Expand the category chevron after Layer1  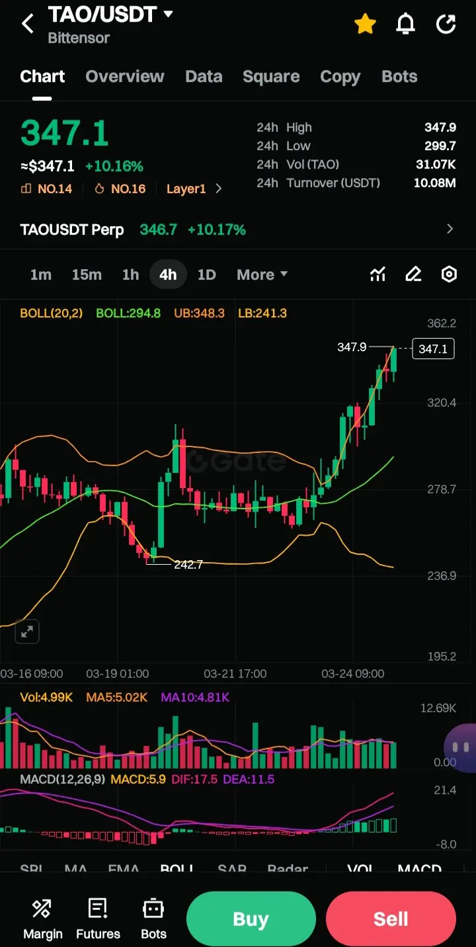(219, 189)
